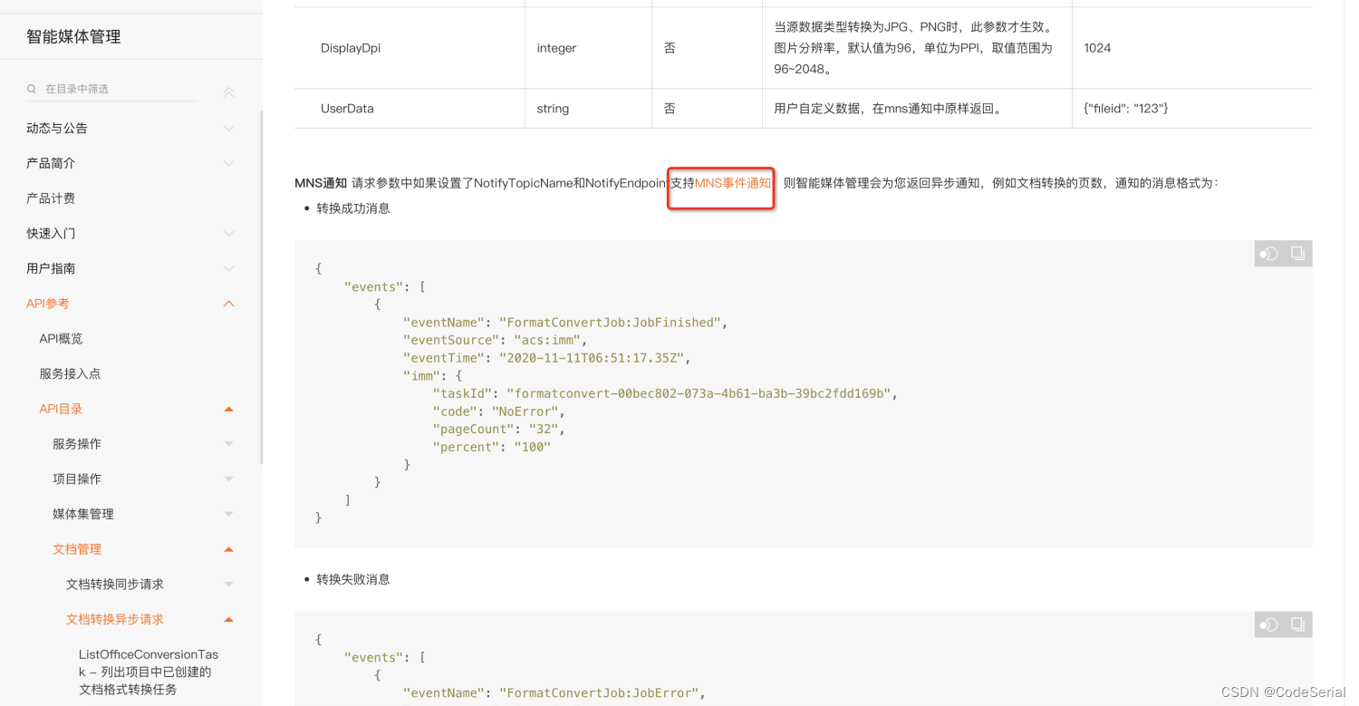Copy the failure message code block
Image resolution: width=1359 pixels, height=706 pixels.
[x=1297, y=624]
